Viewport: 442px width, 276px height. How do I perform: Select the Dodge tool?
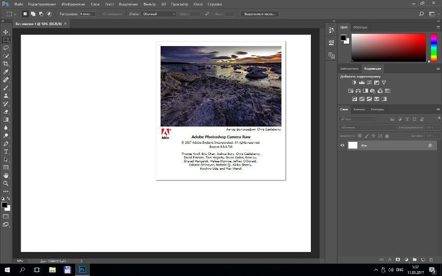coord(5,136)
